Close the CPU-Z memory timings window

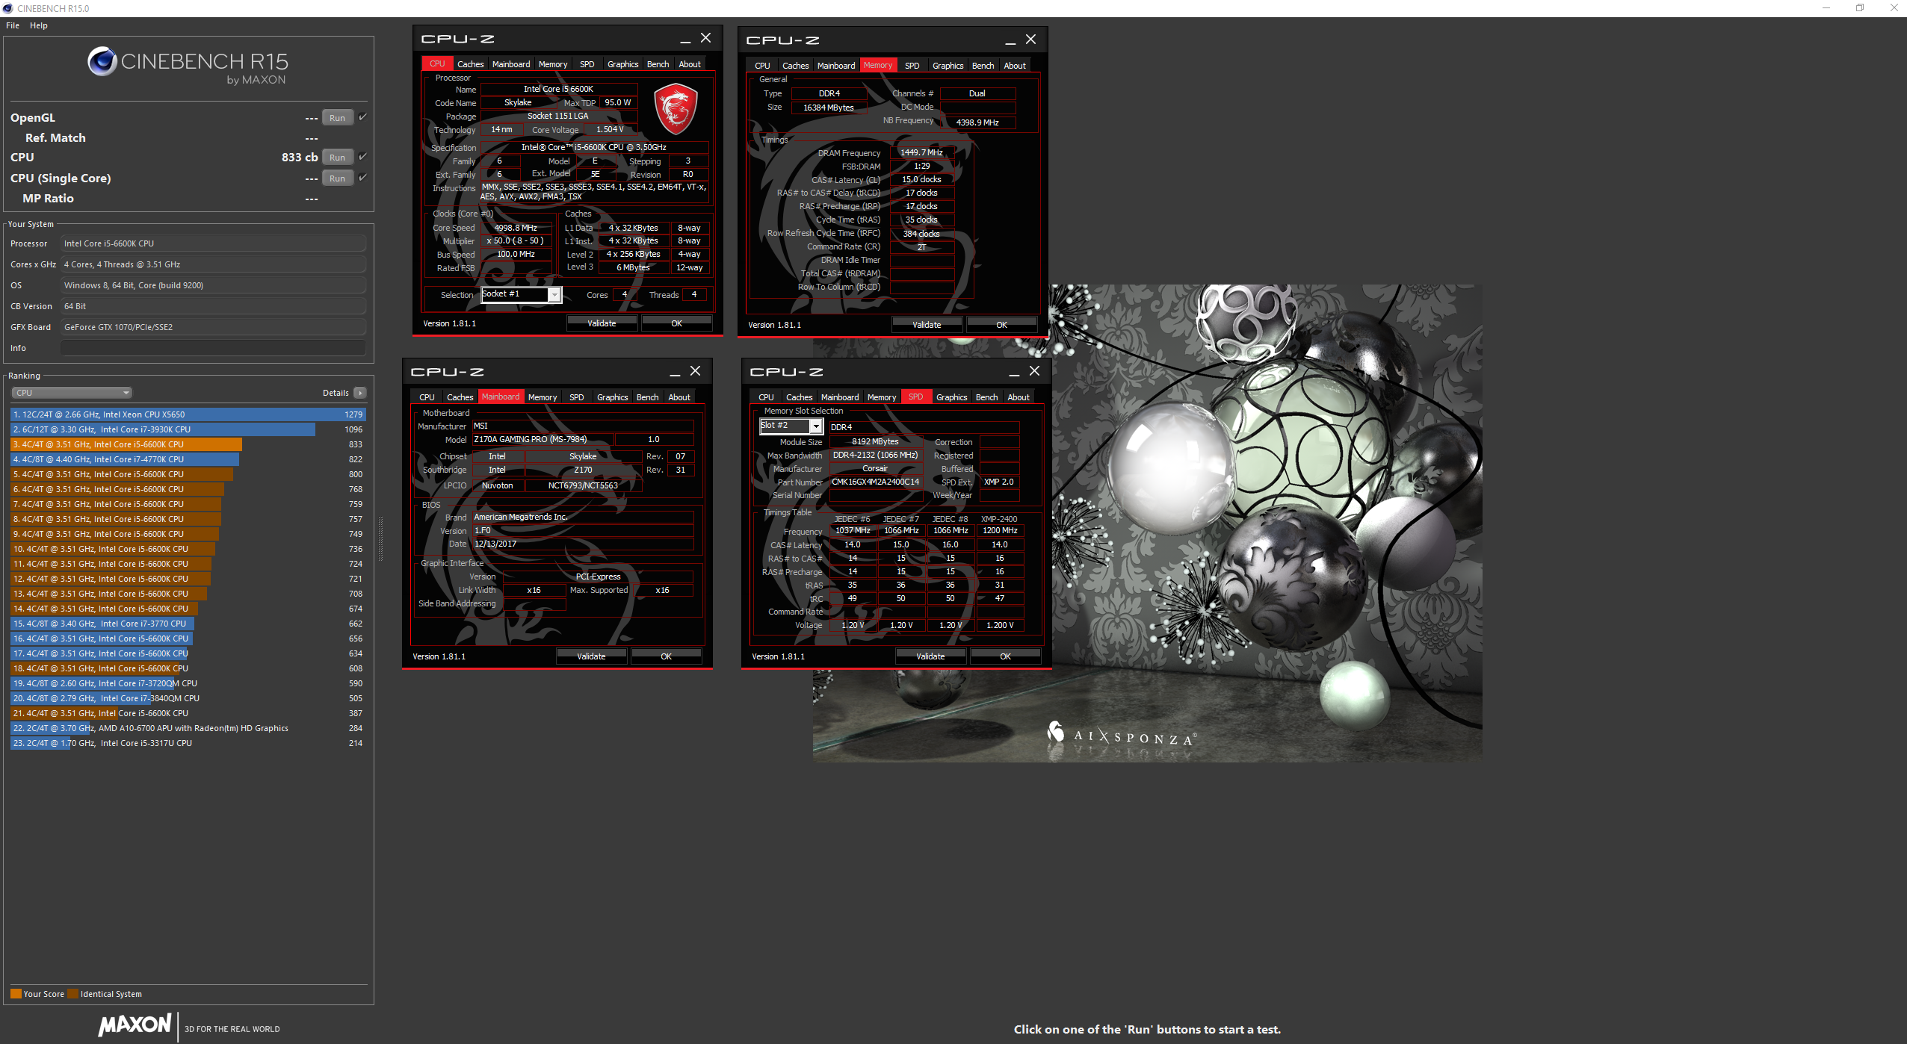coord(1030,40)
